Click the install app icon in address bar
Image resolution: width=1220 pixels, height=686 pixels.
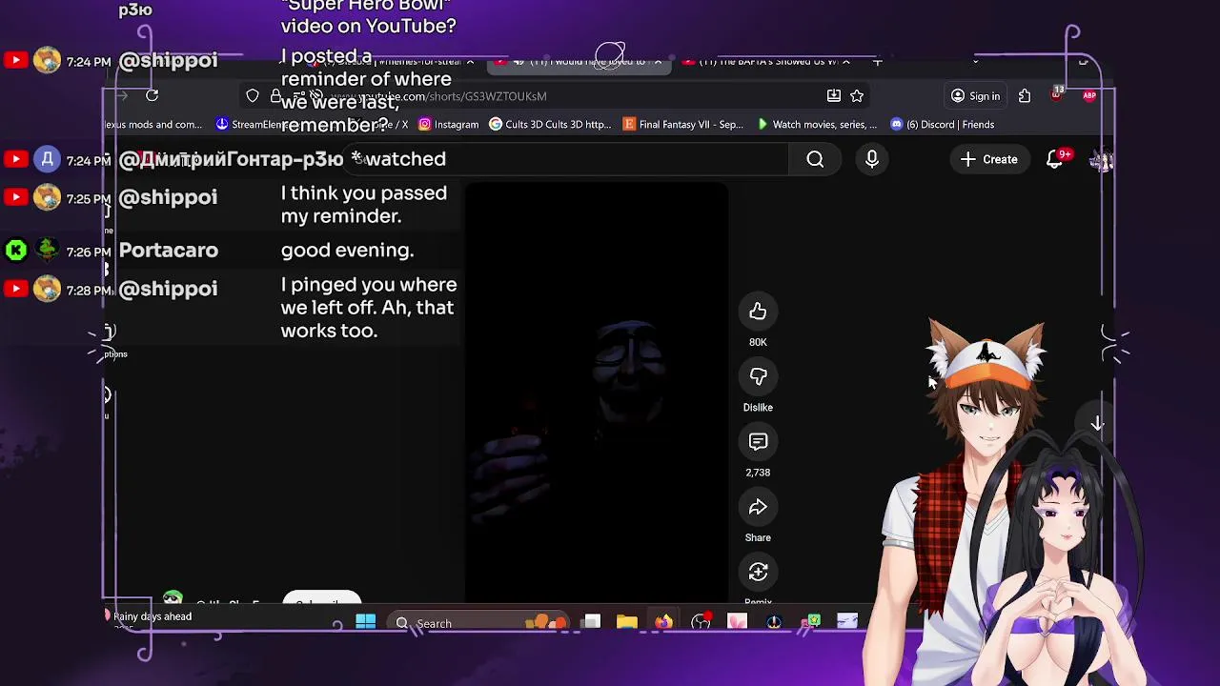(834, 95)
